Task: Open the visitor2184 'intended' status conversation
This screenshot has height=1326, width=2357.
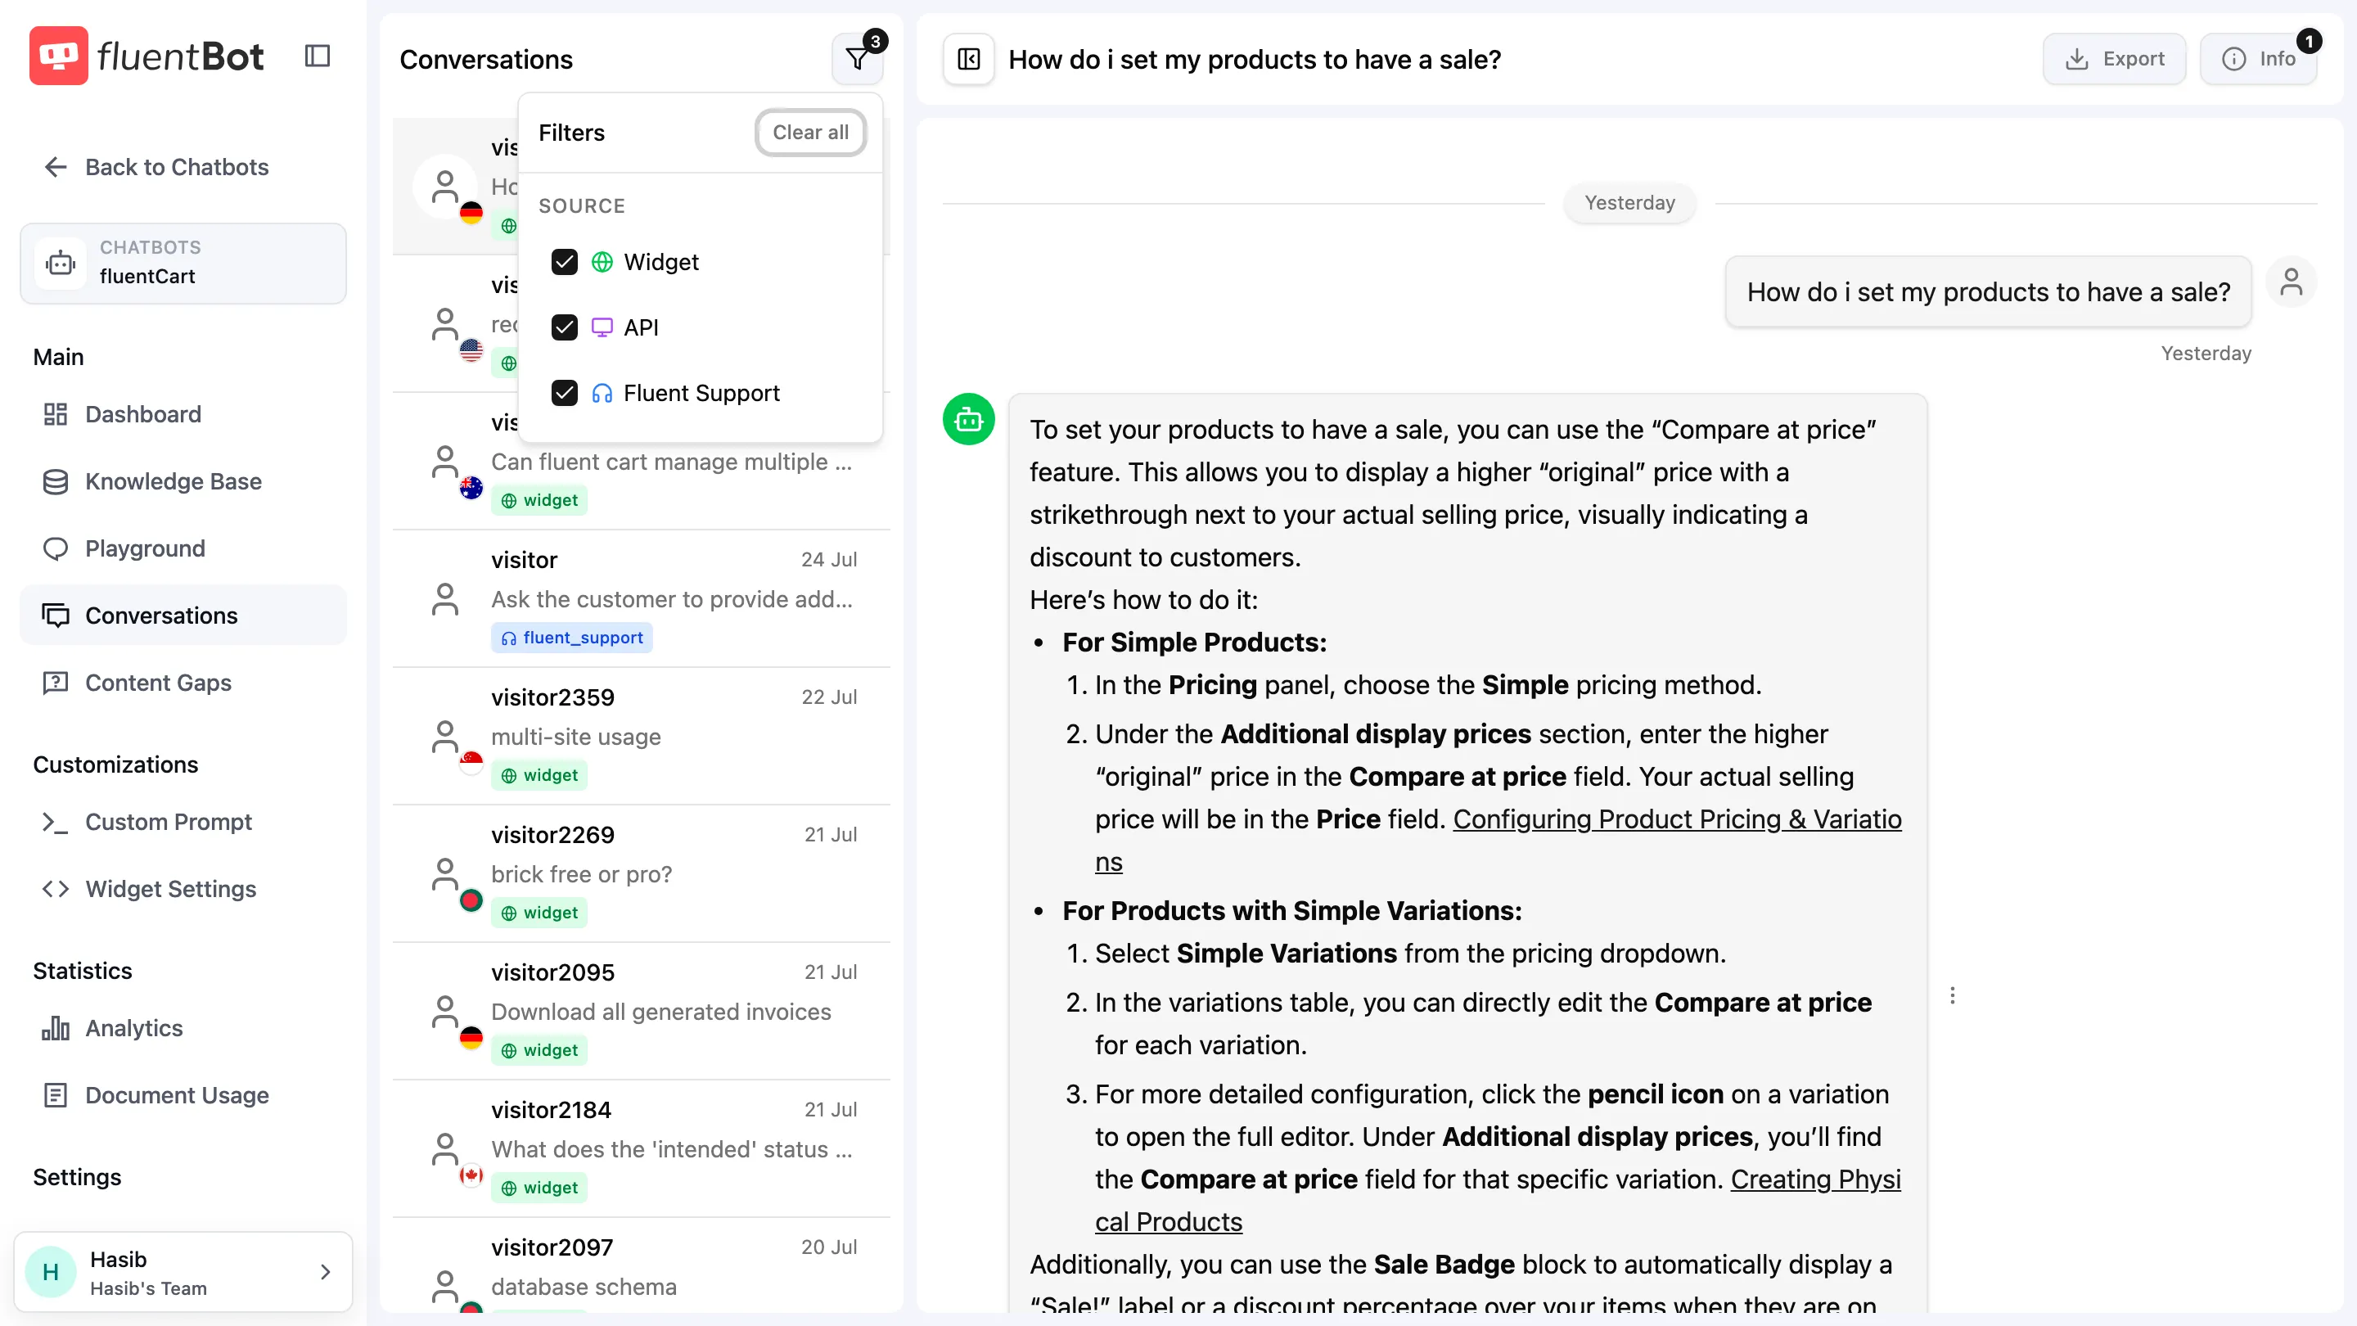Action: click(x=642, y=1148)
